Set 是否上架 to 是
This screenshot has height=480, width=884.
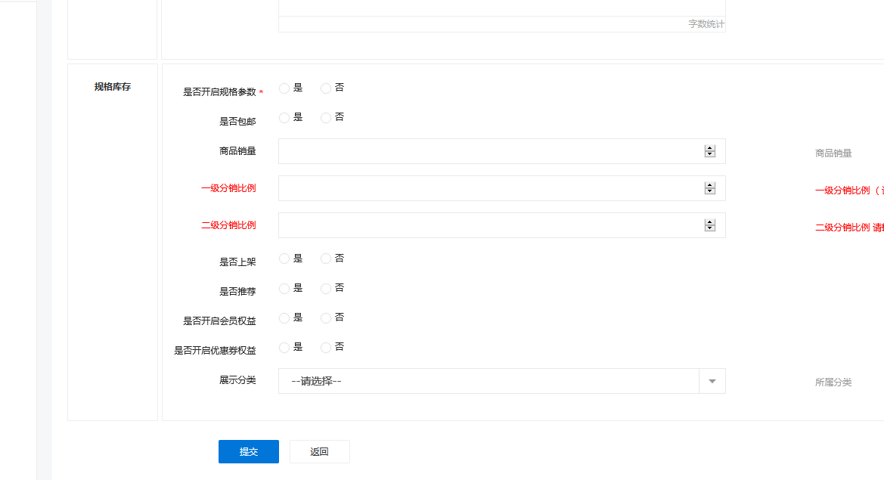[x=284, y=259]
